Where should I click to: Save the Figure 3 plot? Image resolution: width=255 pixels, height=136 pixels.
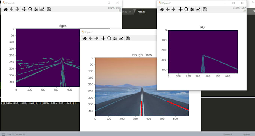(49, 9)
